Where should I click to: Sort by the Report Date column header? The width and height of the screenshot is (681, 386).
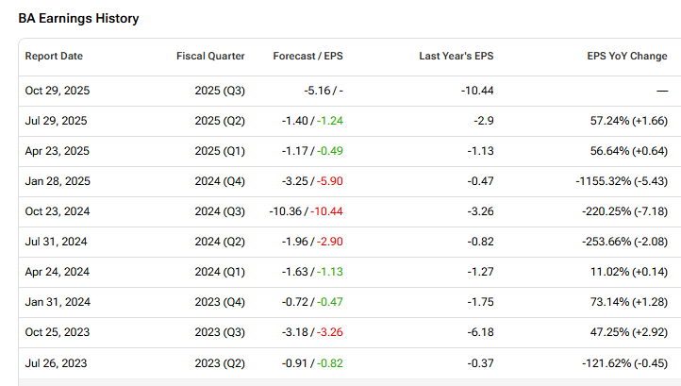coord(56,57)
